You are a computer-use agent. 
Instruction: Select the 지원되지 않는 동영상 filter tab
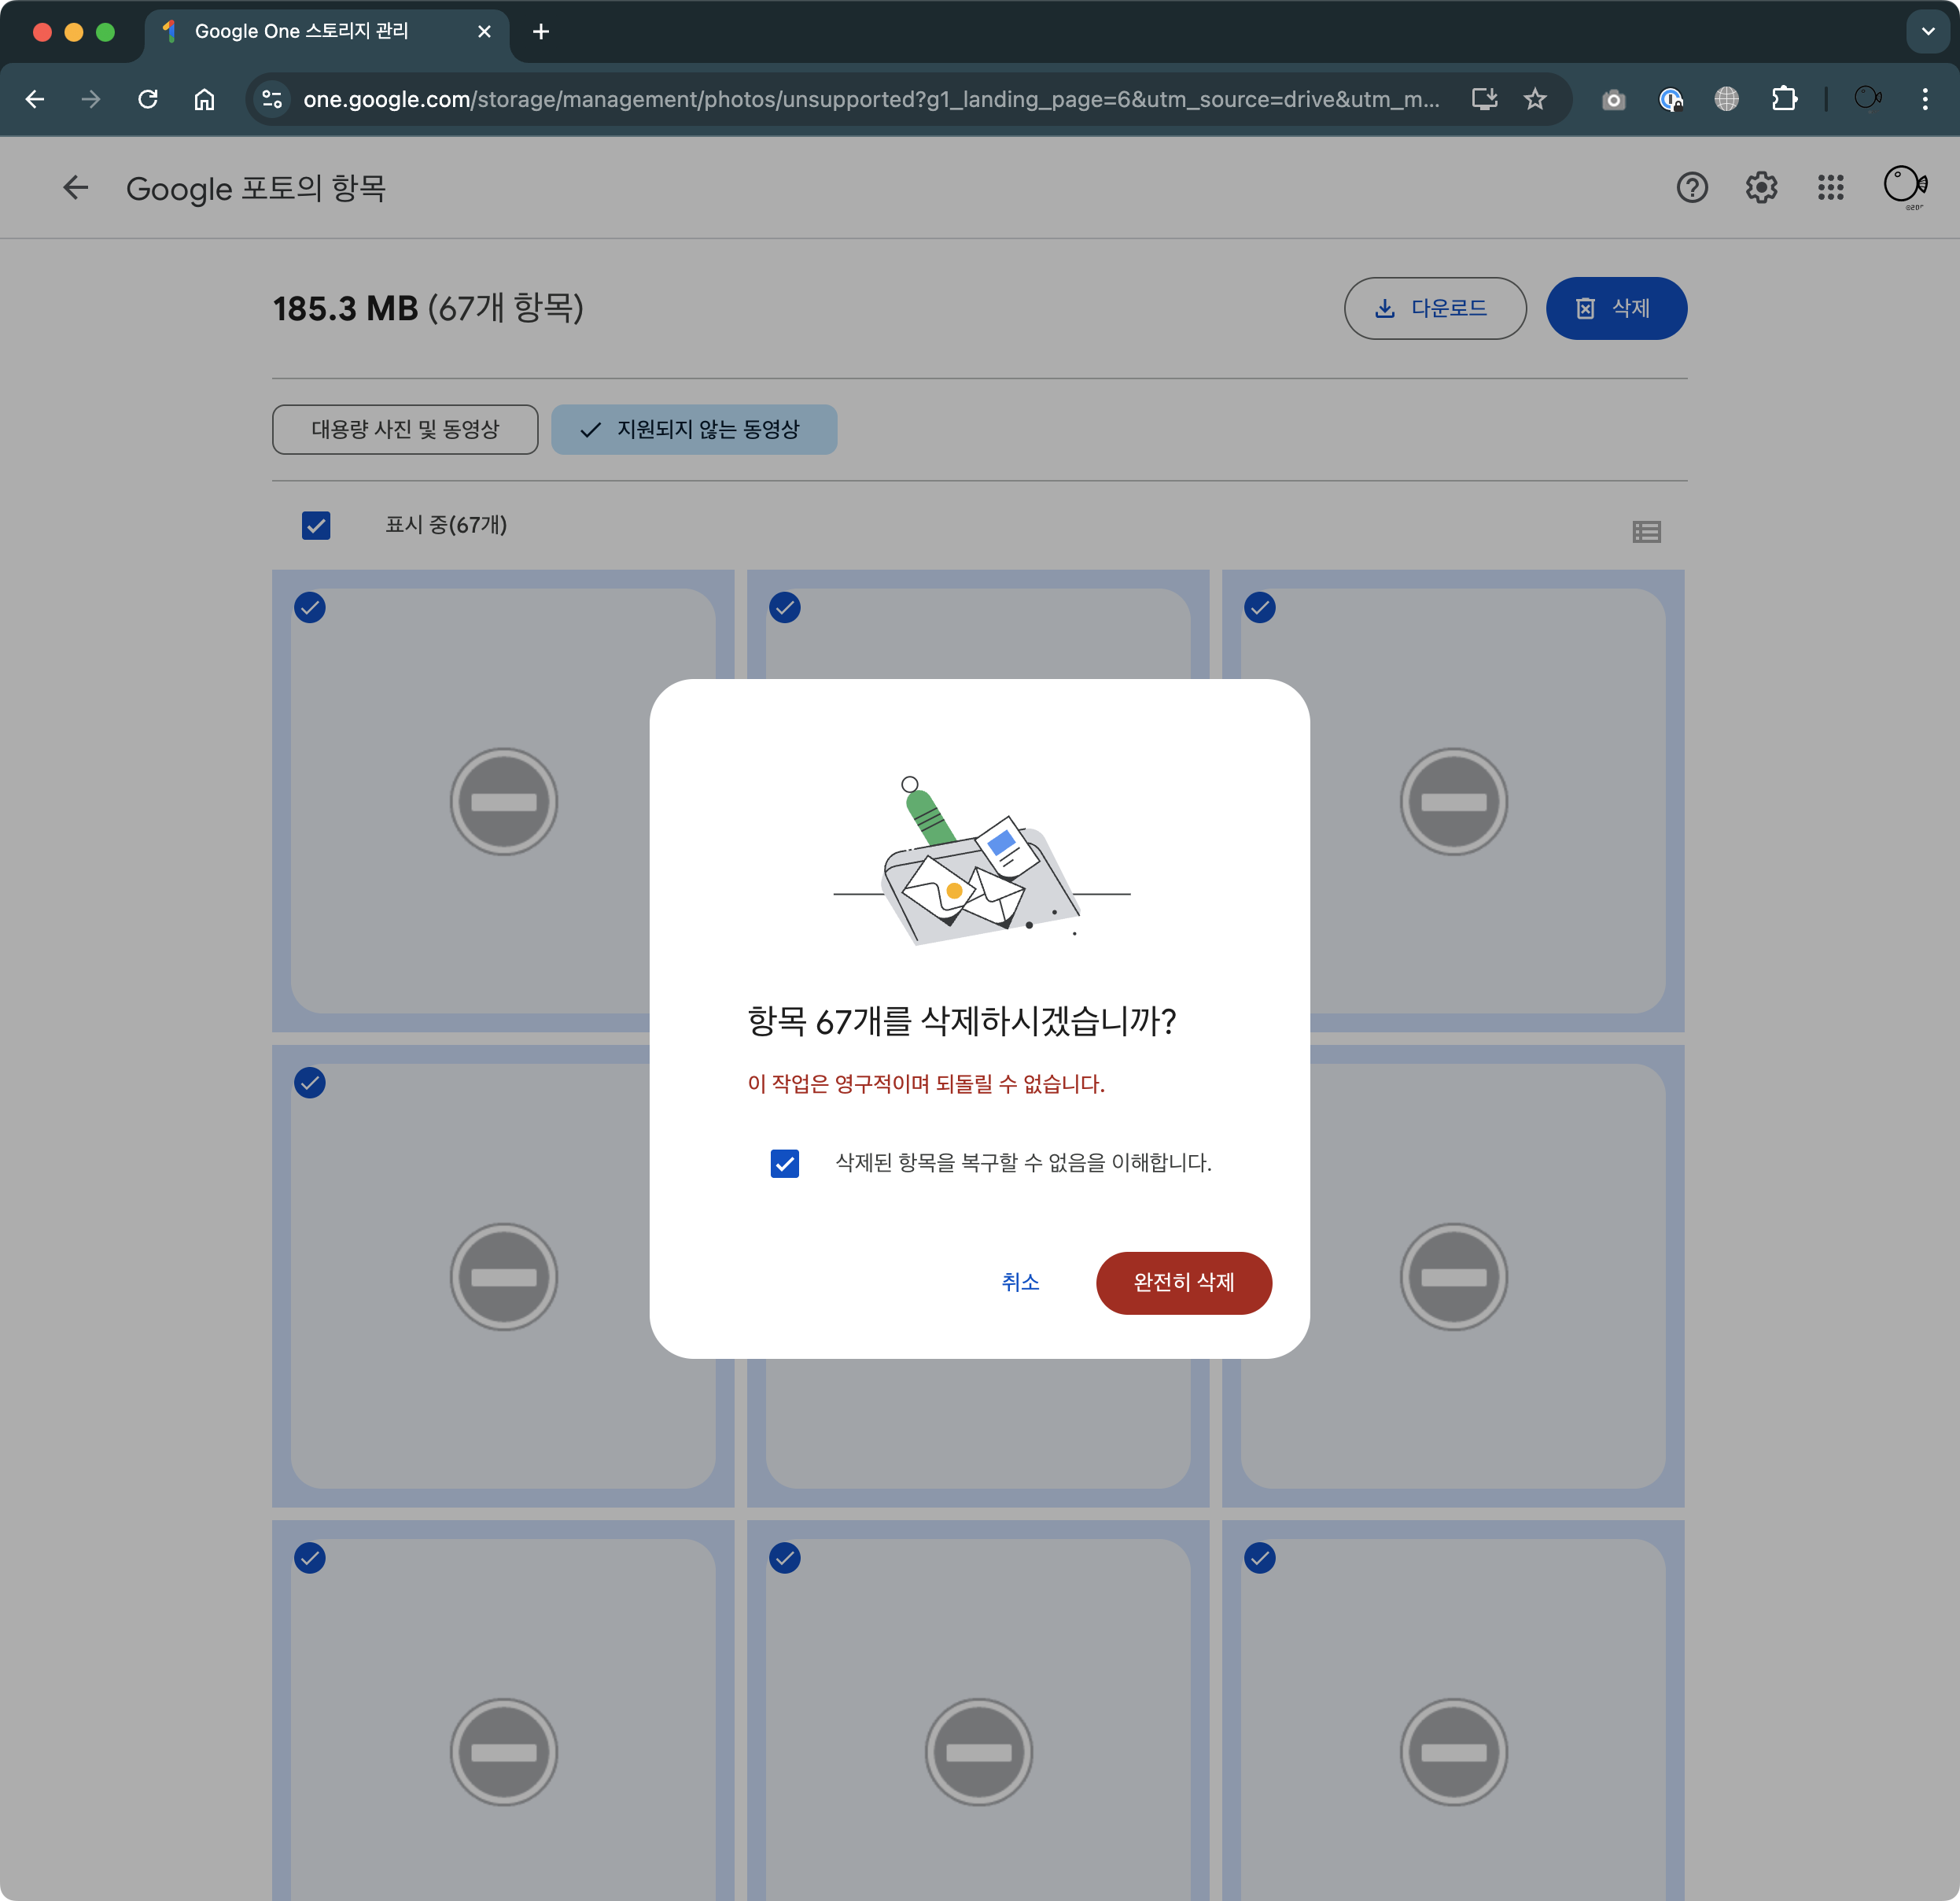click(x=694, y=430)
